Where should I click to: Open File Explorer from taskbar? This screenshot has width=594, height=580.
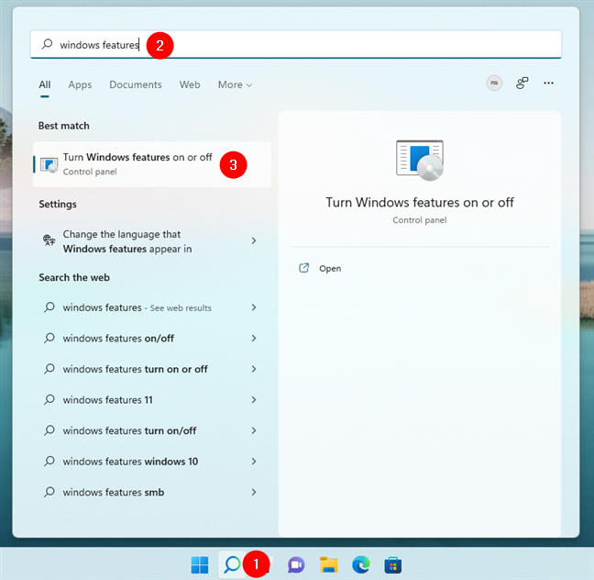coord(328,564)
